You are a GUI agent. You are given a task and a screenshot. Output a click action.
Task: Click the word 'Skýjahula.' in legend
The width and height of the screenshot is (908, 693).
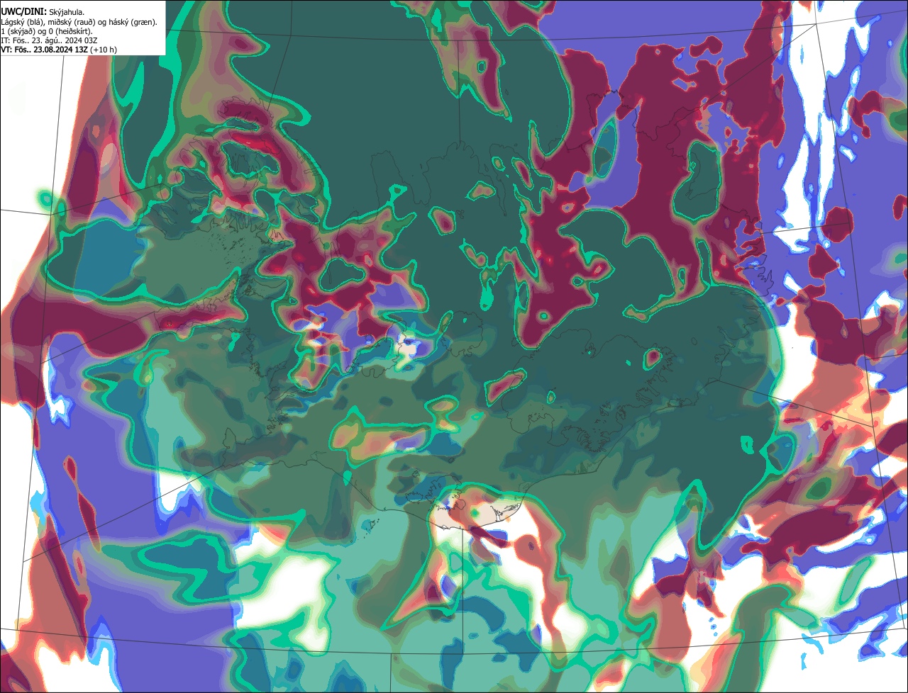[67, 13]
